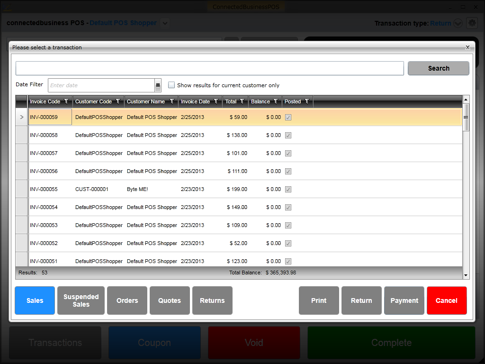
Task: Click the Customer Code column filter icon
Action: [118, 101]
